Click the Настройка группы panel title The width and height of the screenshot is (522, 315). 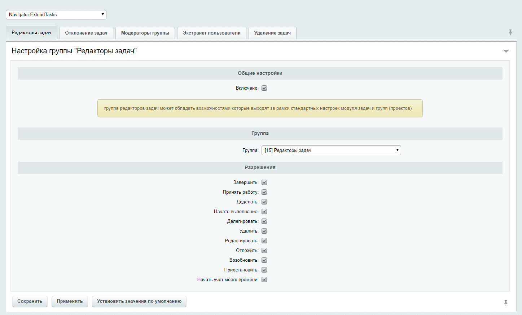74,51
